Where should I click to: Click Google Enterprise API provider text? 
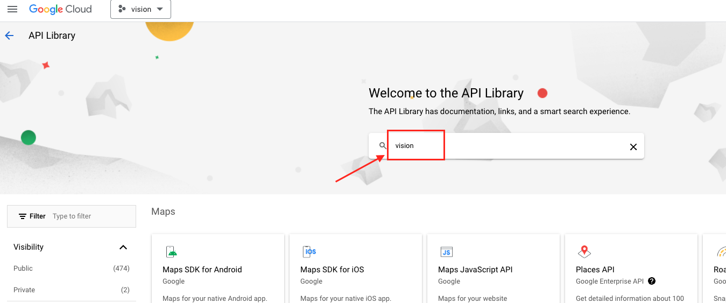point(610,281)
